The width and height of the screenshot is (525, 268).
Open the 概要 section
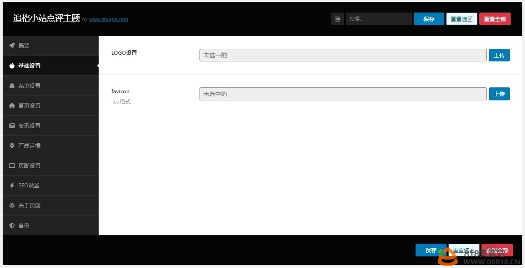point(51,46)
